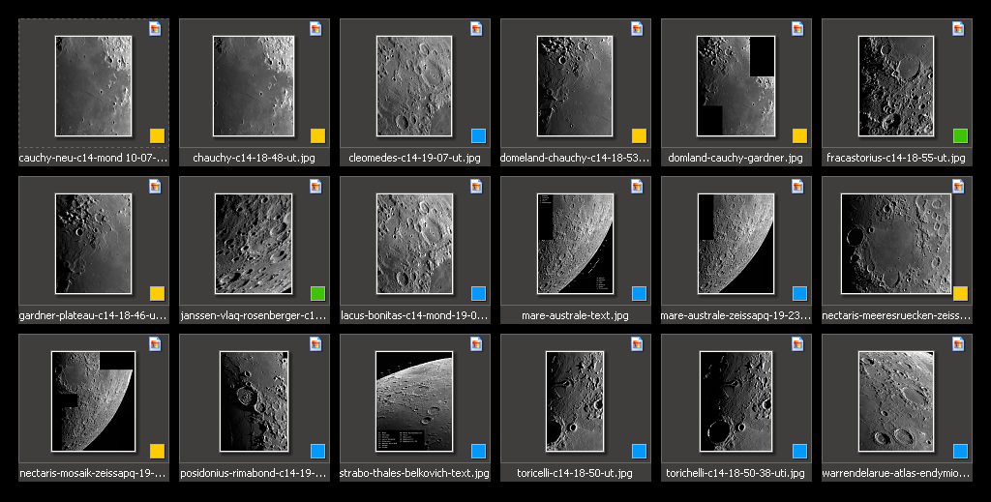Select the posidonius-rimabond thumbnail image
The height and width of the screenshot is (502, 991).
coord(254,400)
